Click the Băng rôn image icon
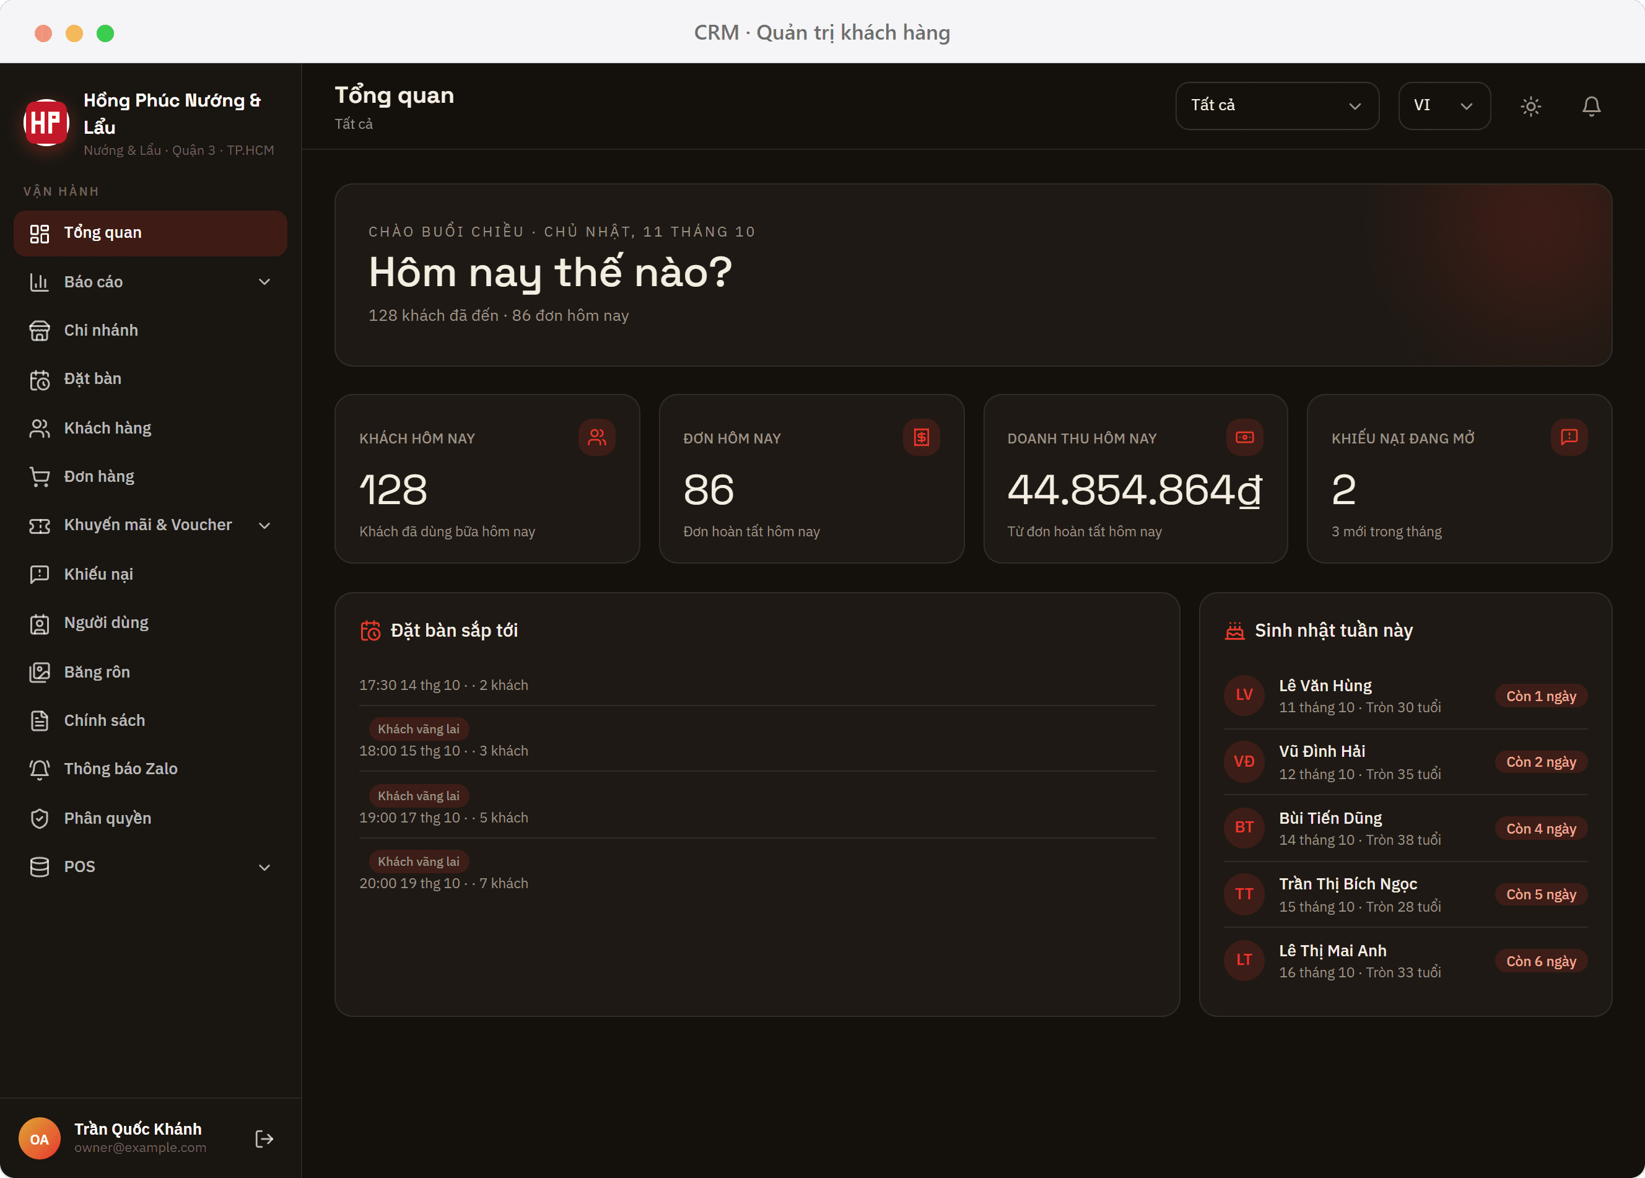 39,672
